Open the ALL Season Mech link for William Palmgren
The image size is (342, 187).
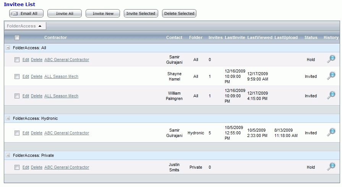coord(61,96)
